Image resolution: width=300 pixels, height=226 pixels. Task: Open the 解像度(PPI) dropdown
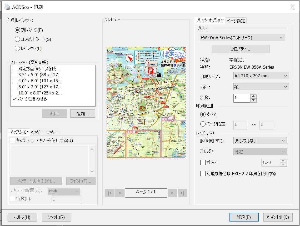tap(260, 141)
